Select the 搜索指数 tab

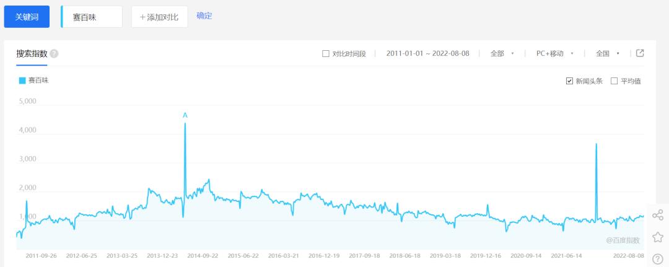point(32,53)
